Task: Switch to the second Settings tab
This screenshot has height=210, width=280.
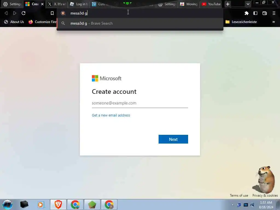Action: click(167, 4)
